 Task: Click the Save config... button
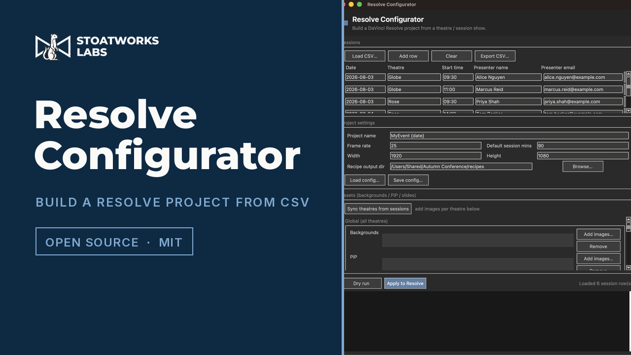[x=408, y=180]
